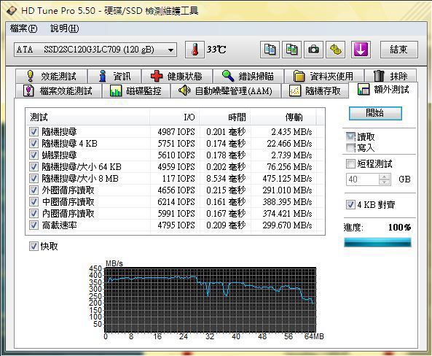The height and width of the screenshot is (356, 432).
Task: Expand the drive selection dropdown
Action: (170, 50)
